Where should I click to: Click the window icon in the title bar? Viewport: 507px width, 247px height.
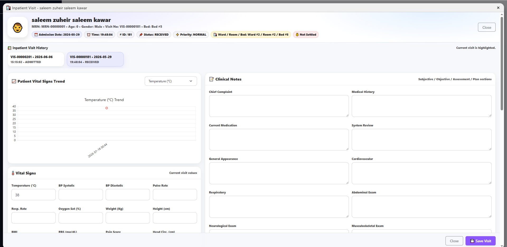click(x=8, y=8)
